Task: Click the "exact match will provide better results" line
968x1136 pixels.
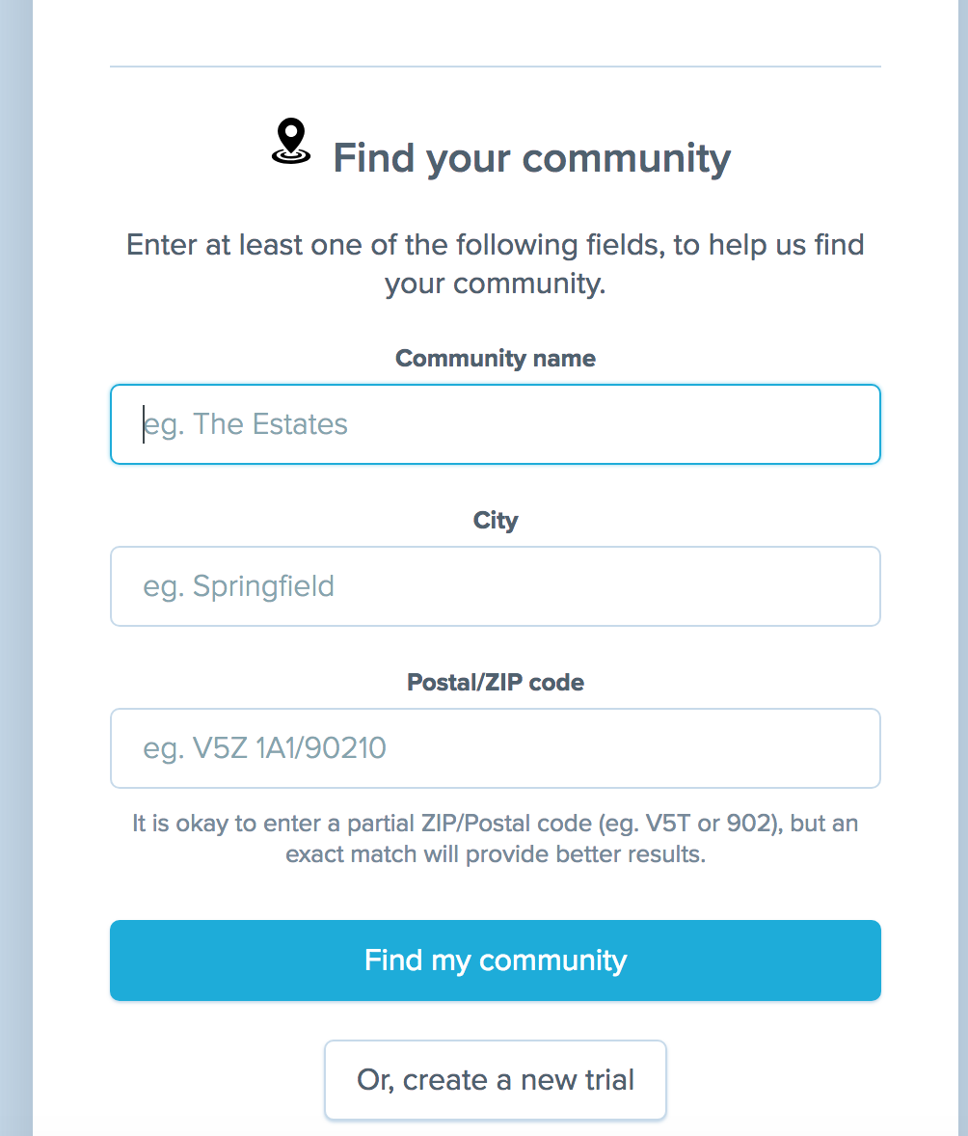Action: [496, 854]
